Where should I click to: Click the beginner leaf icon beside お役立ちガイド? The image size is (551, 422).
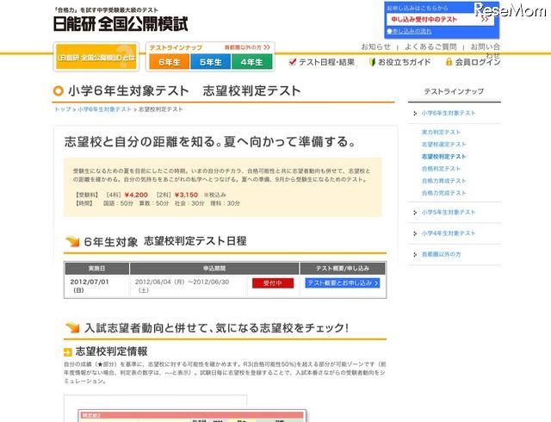(372, 62)
